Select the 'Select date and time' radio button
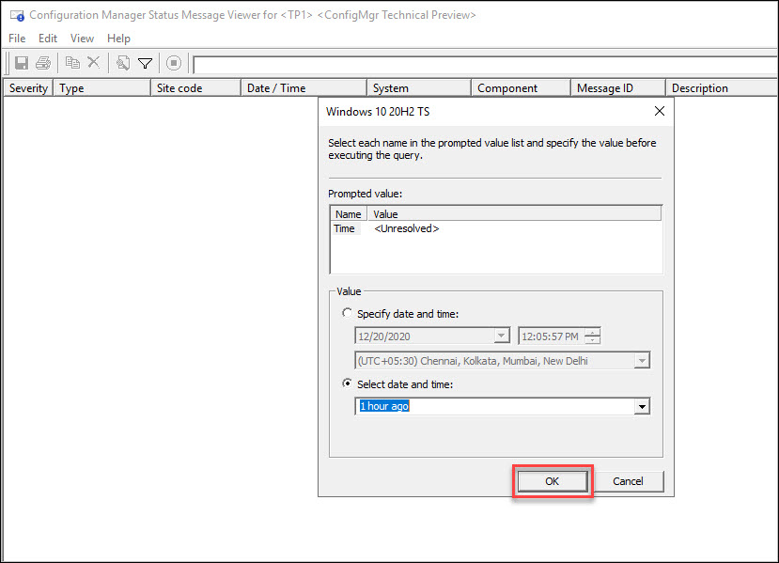The width and height of the screenshot is (779, 563). [x=347, y=383]
